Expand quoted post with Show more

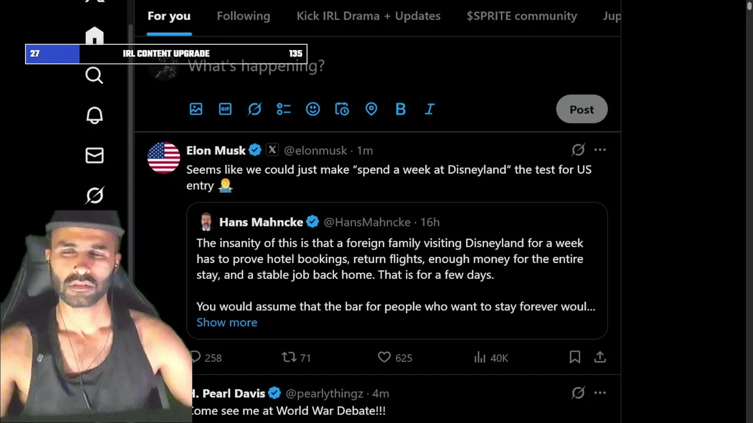pyautogui.click(x=226, y=322)
